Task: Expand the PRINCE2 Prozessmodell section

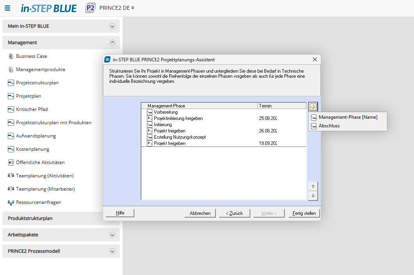Action: (x=112, y=252)
